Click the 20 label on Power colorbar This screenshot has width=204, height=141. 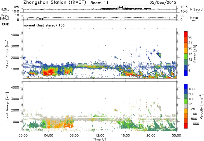(x=190, y=48)
